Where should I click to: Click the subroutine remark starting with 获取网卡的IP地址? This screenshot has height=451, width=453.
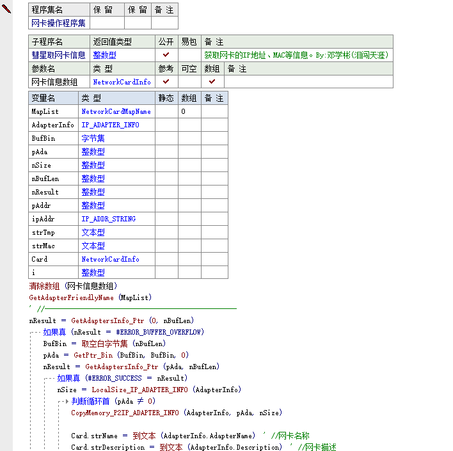[x=296, y=56]
